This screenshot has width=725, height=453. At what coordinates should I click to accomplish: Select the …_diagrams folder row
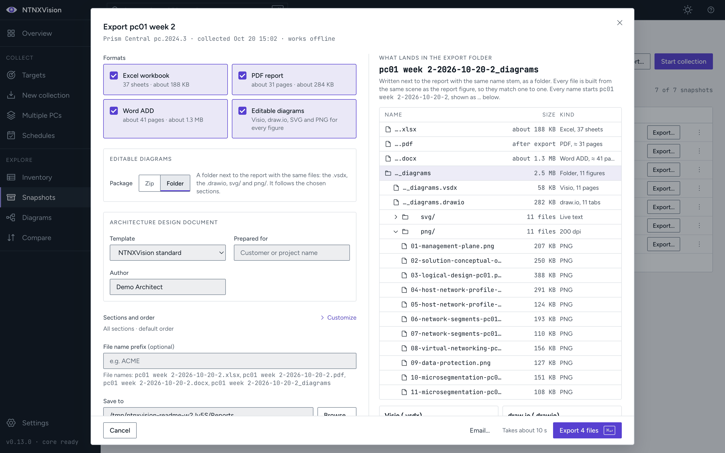pos(500,173)
